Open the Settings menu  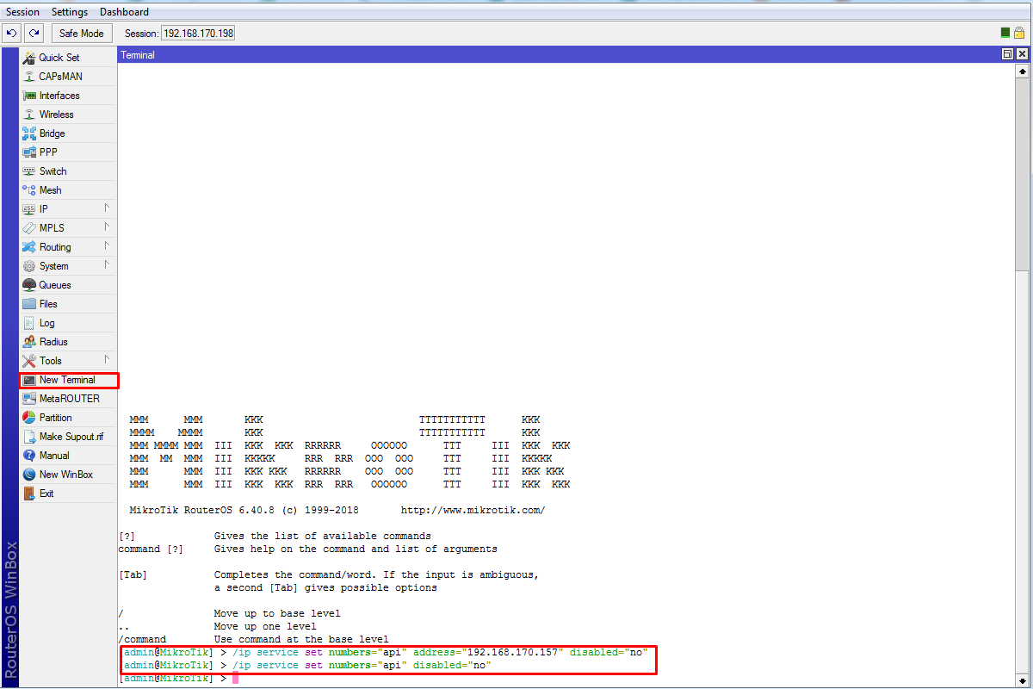[x=70, y=12]
